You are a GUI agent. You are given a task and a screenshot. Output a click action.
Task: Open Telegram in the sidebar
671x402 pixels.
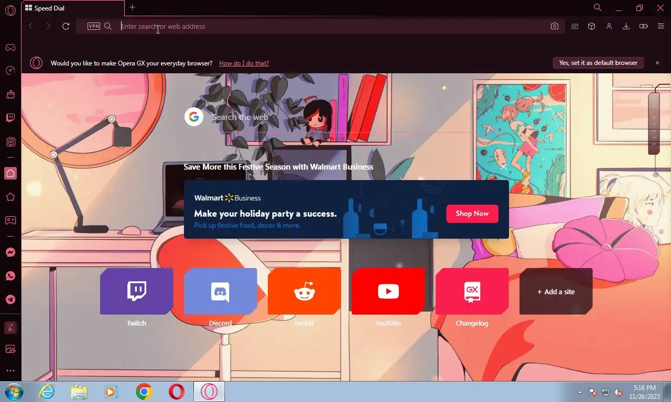tap(10, 299)
